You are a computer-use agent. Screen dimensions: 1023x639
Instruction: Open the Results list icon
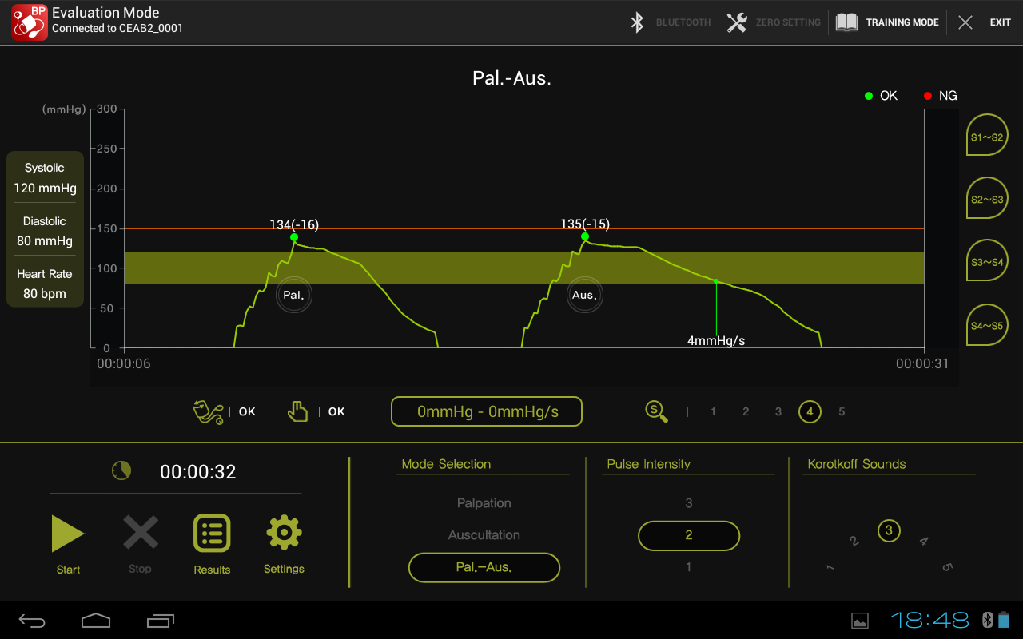[212, 534]
